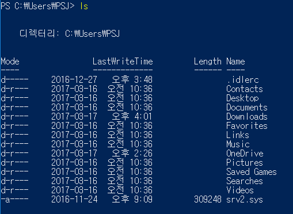Click the 'Length' column header
This screenshot has width=293, height=214.
[x=208, y=62]
